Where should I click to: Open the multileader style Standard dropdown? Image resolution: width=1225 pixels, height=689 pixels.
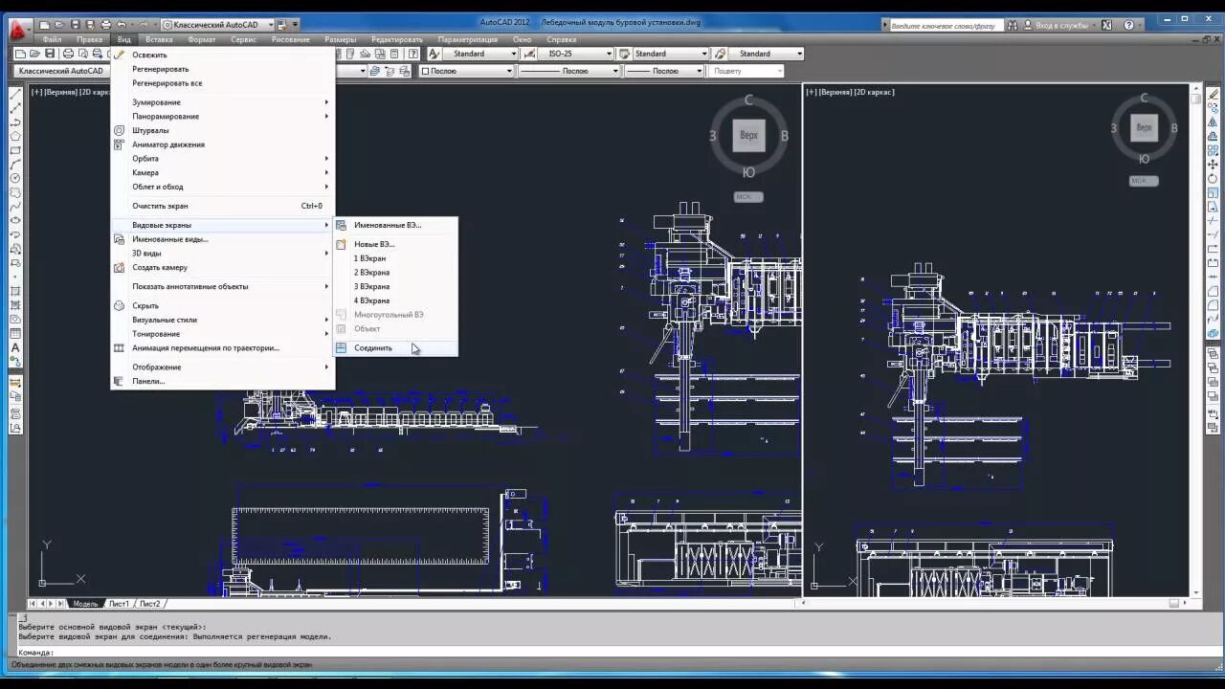click(x=766, y=54)
